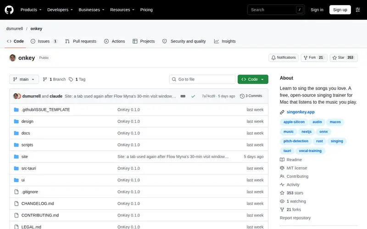Click the Sign up button
The image size is (367, 229).
click(340, 10)
